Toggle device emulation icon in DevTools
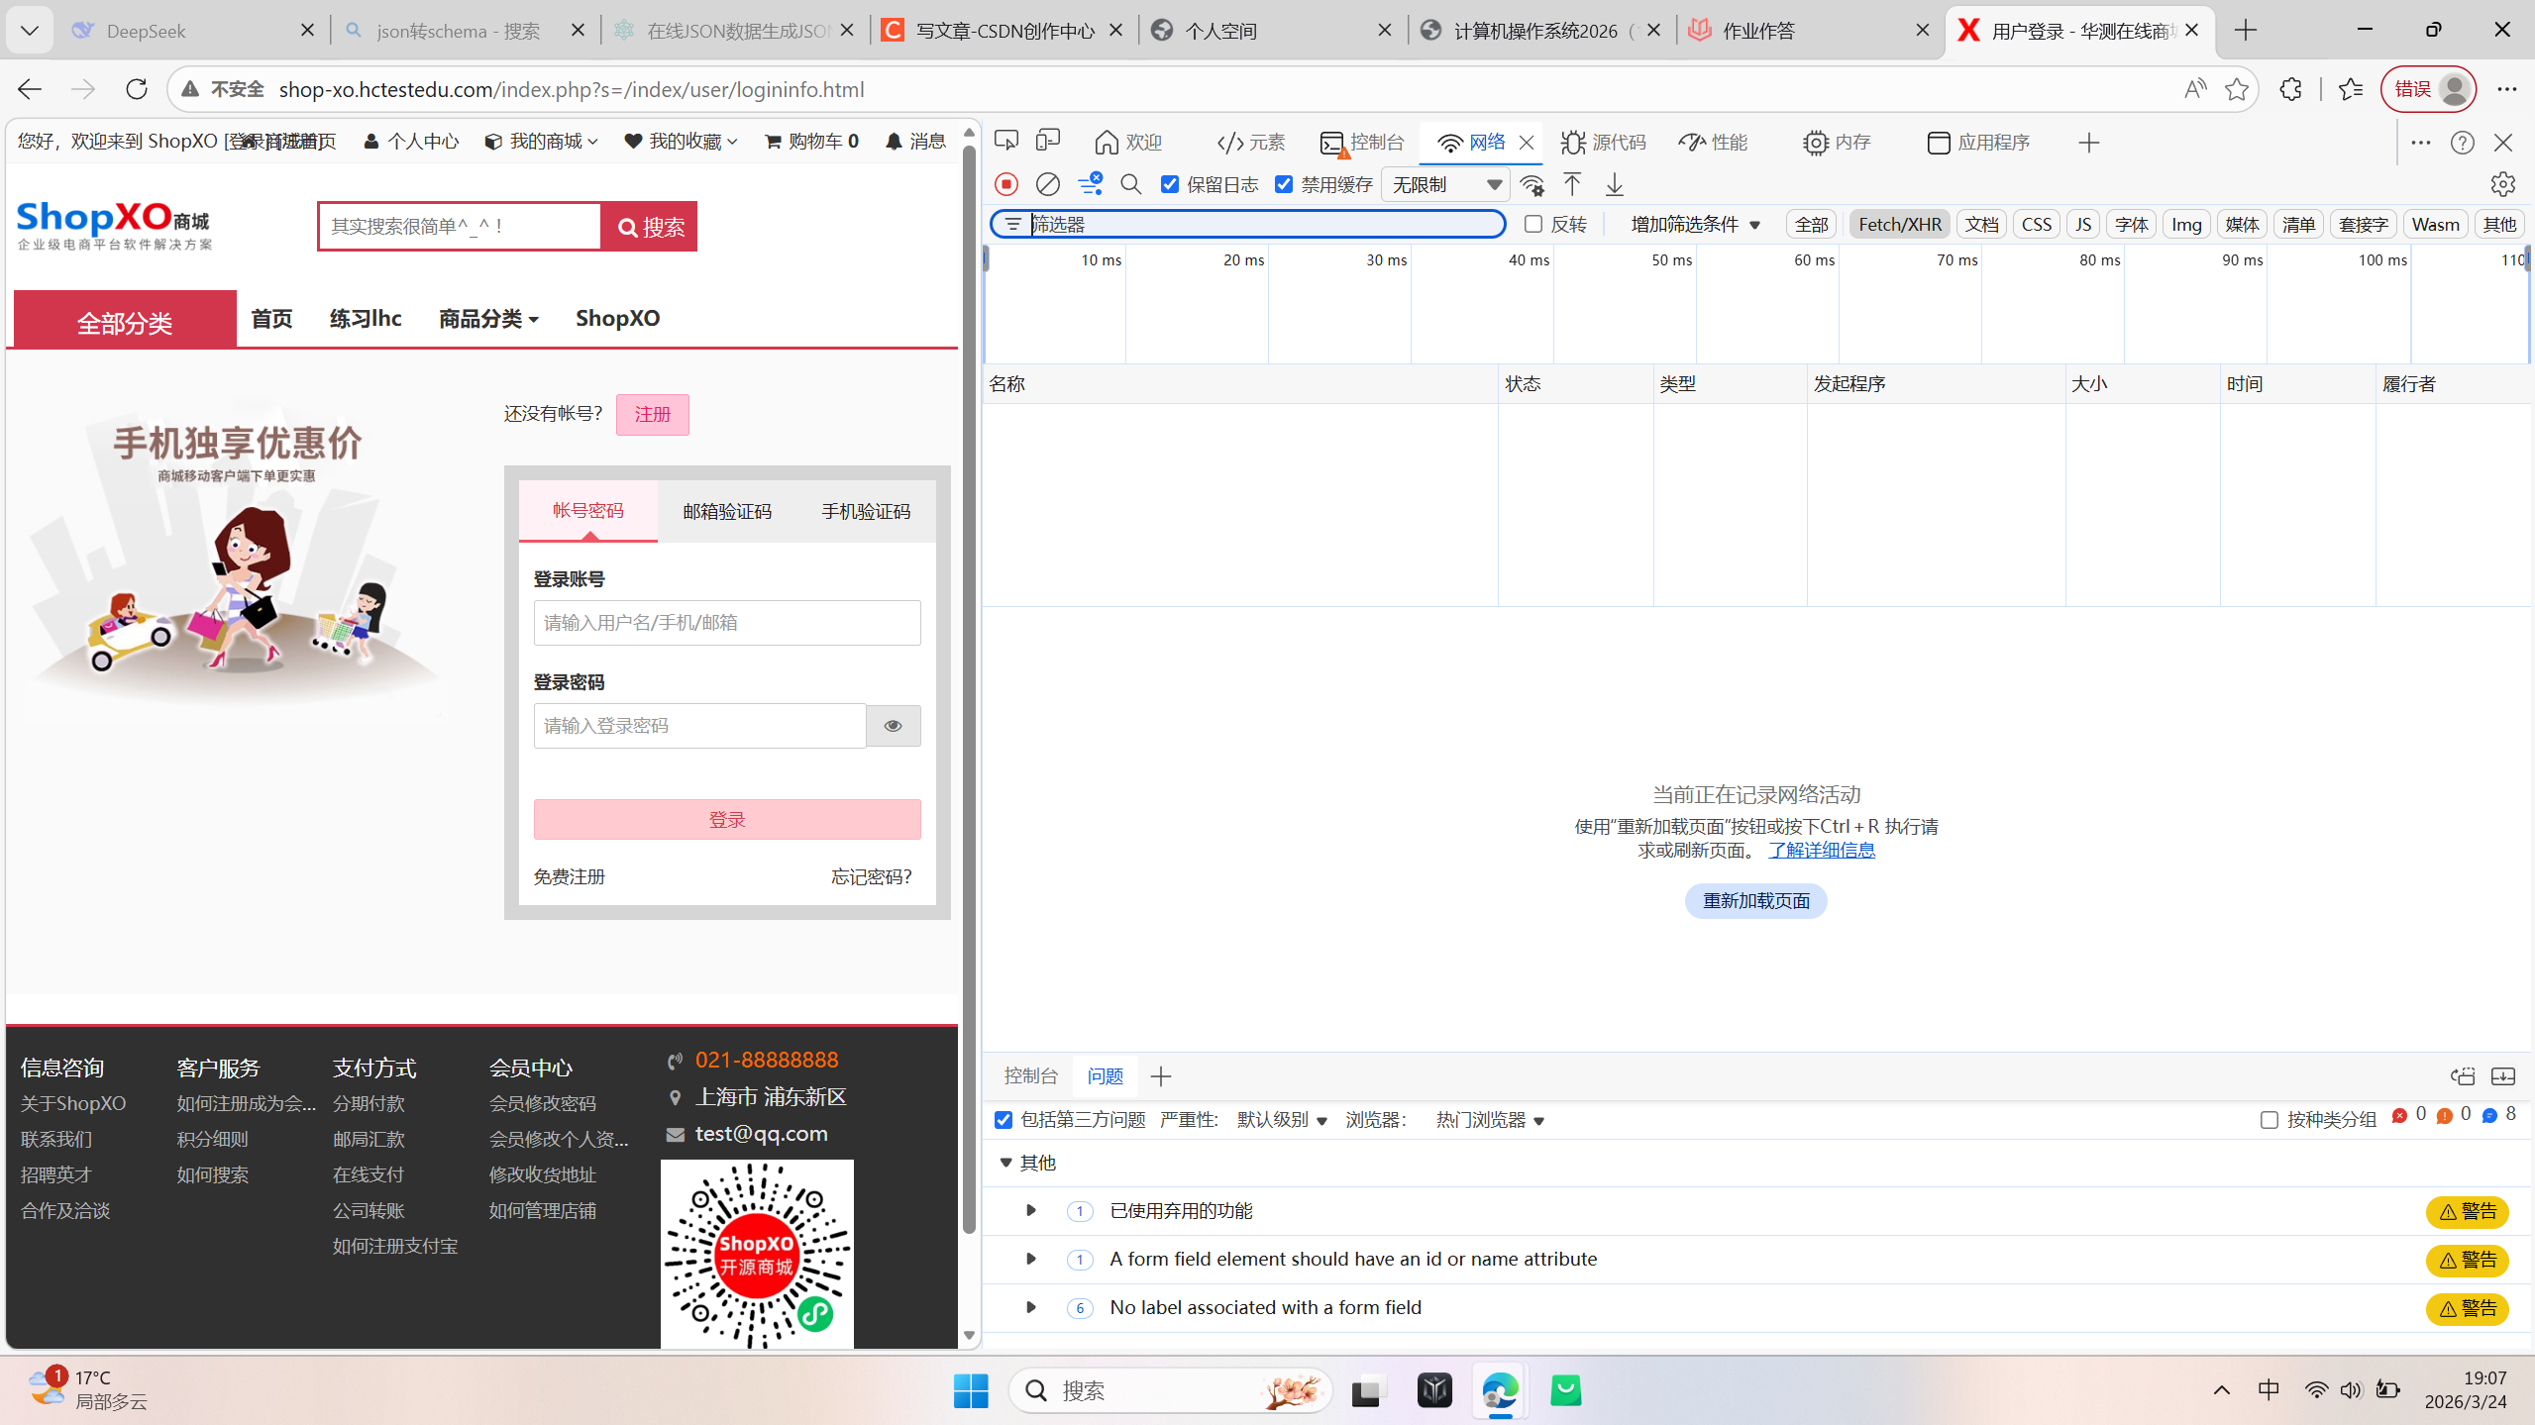This screenshot has height=1425, width=2535. pyautogui.click(x=1047, y=142)
